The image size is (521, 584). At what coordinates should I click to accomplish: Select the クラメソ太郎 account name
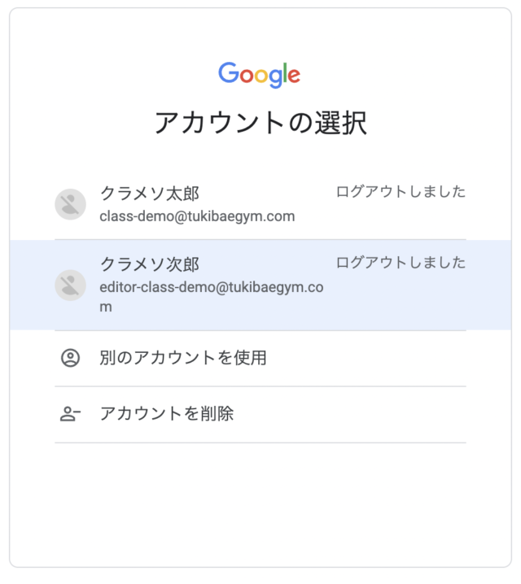[x=150, y=194]
